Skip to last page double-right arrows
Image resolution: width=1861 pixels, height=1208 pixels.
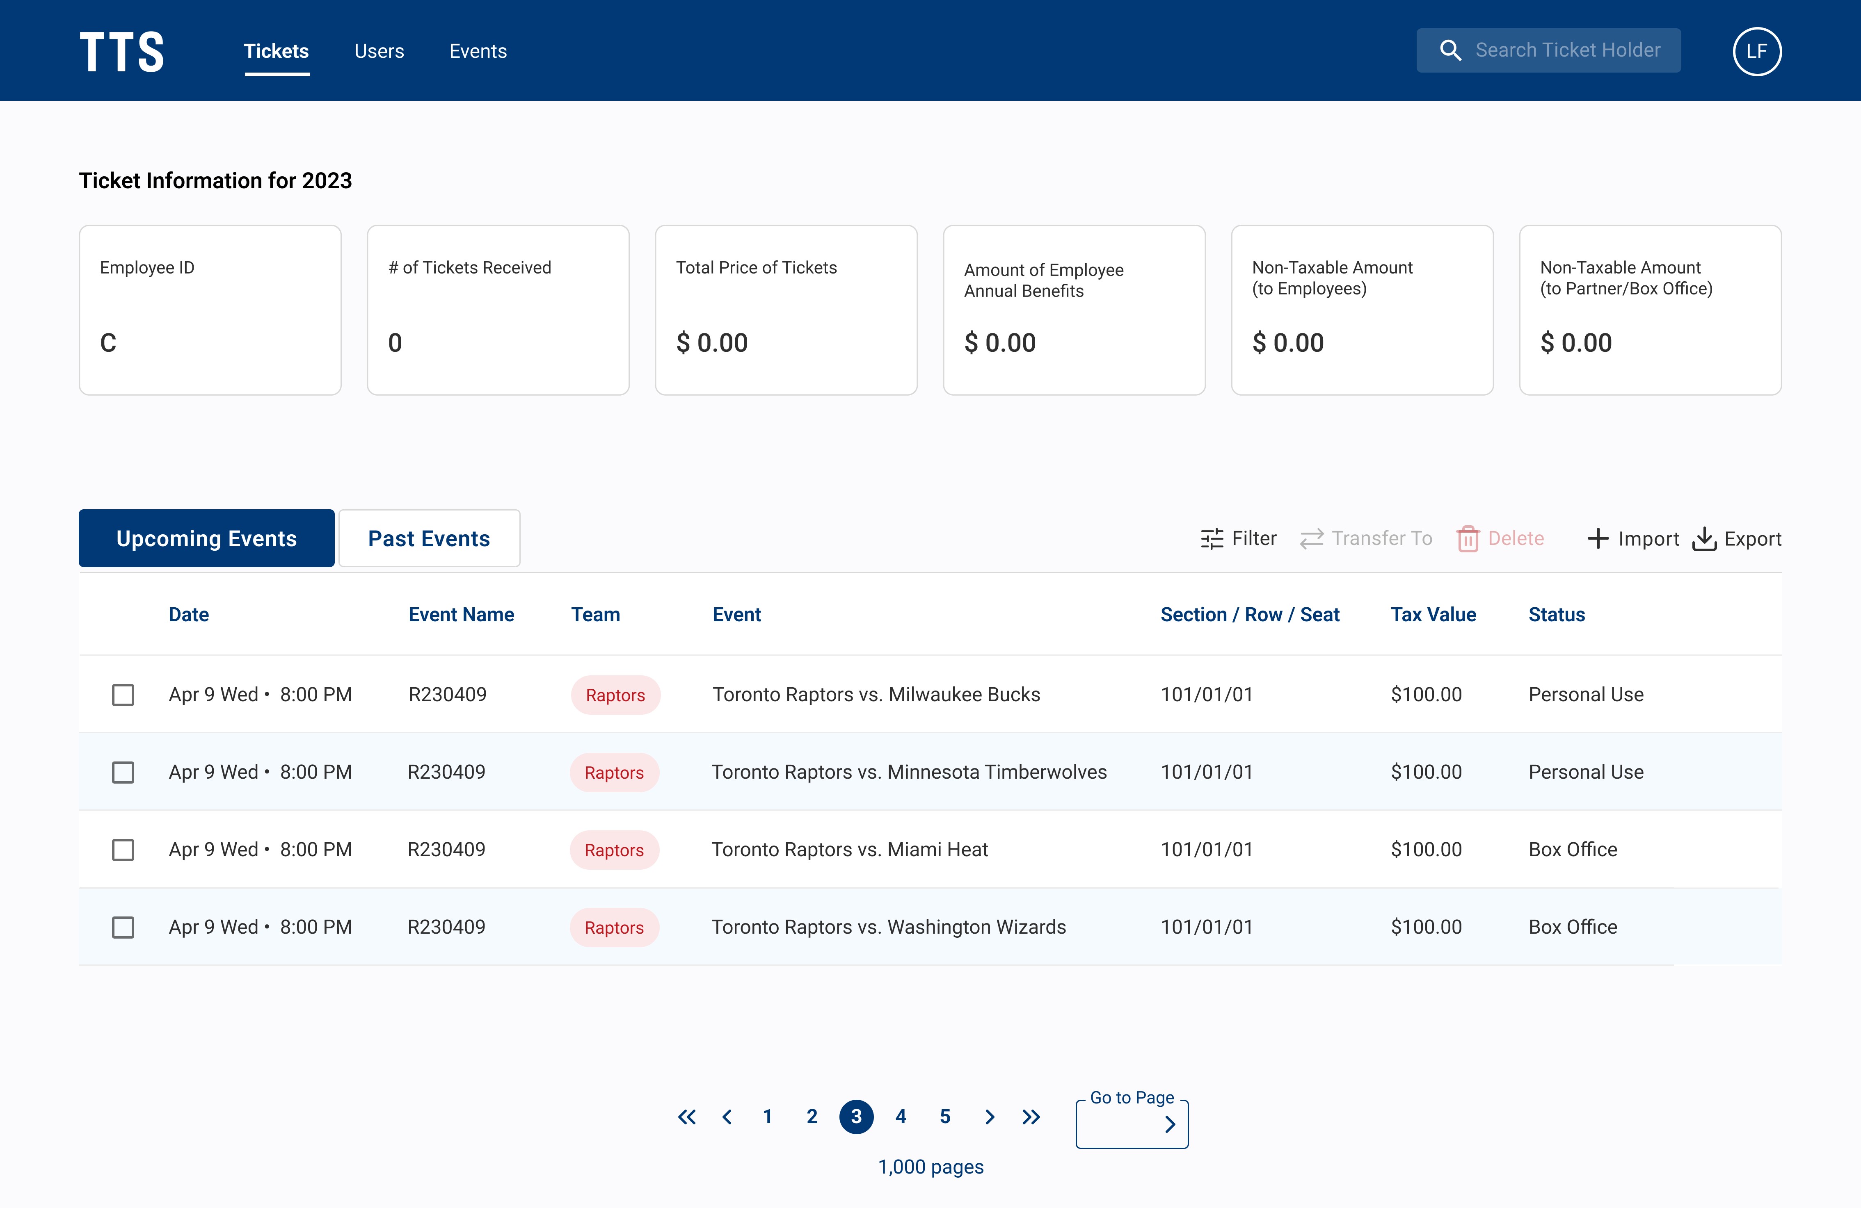click(x=1031, y=1117)
